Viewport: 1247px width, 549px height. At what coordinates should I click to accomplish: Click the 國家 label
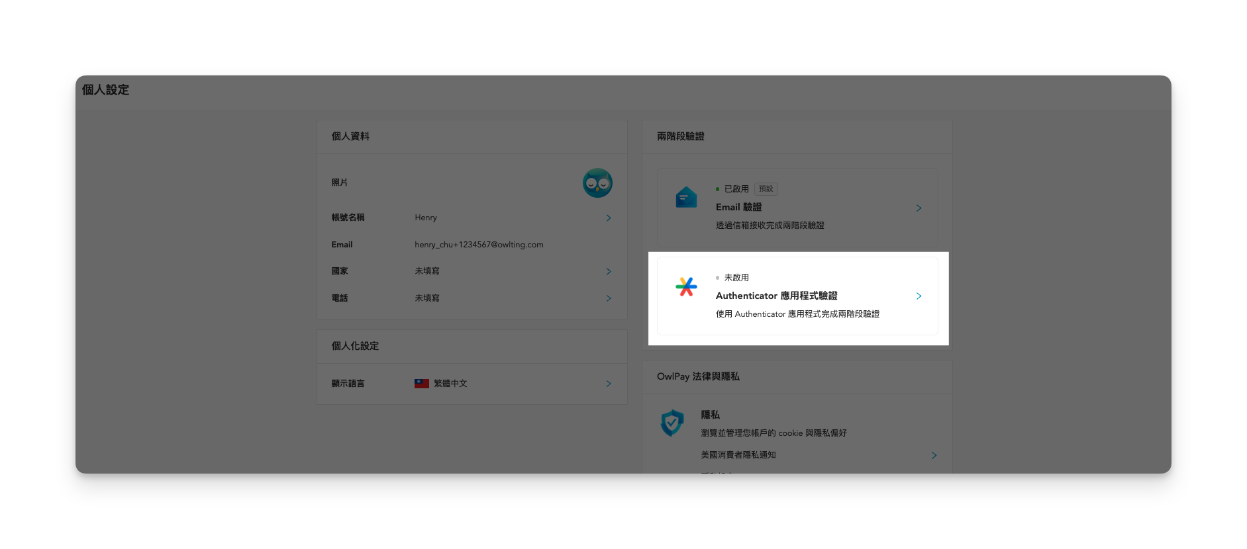tap(339, 271)
